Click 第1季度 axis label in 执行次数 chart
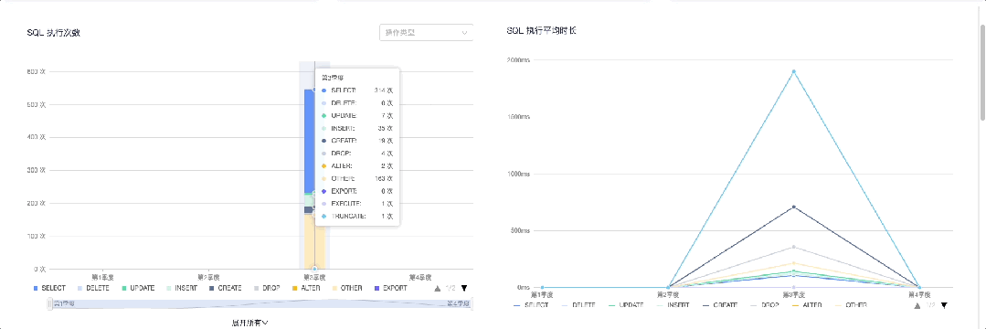This screenshot has width=986, height=329. point(103,277)
